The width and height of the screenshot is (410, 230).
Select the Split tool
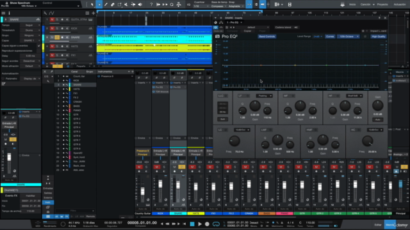coord(120,4)
